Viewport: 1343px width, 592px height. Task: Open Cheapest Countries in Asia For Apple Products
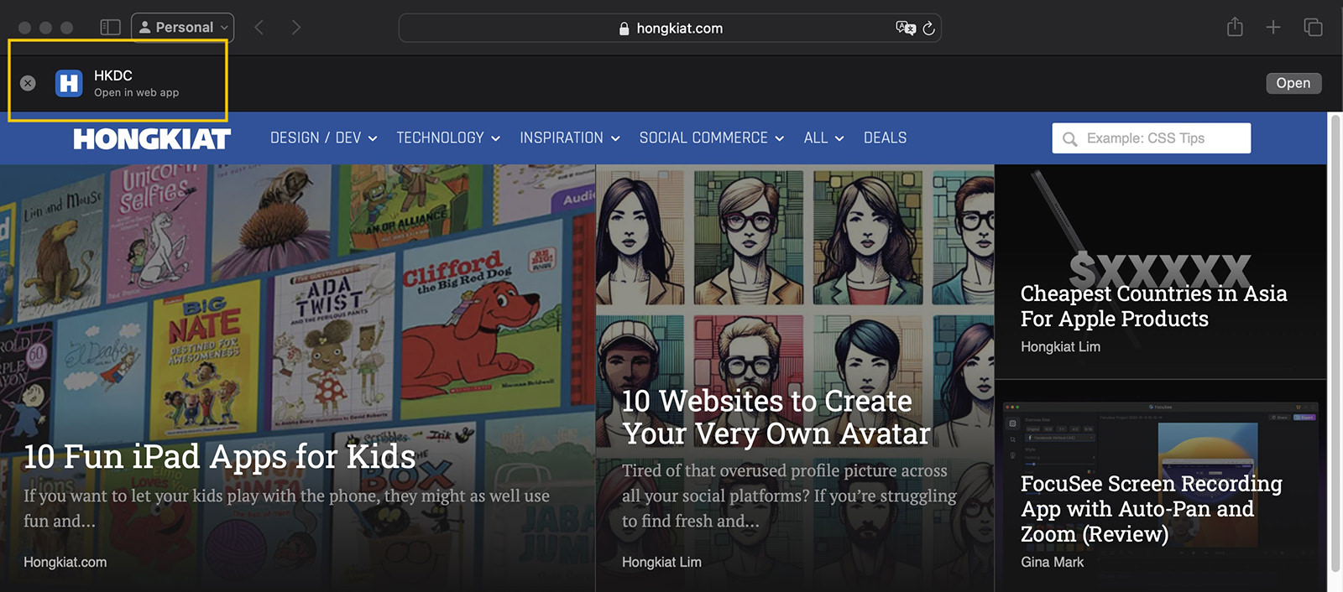1153,306
